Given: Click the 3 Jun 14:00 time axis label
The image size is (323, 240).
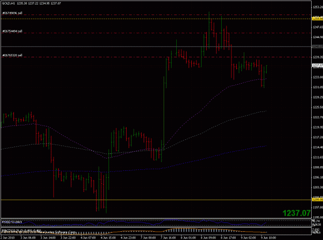Looking at the screenshot, I should [48, 238].
